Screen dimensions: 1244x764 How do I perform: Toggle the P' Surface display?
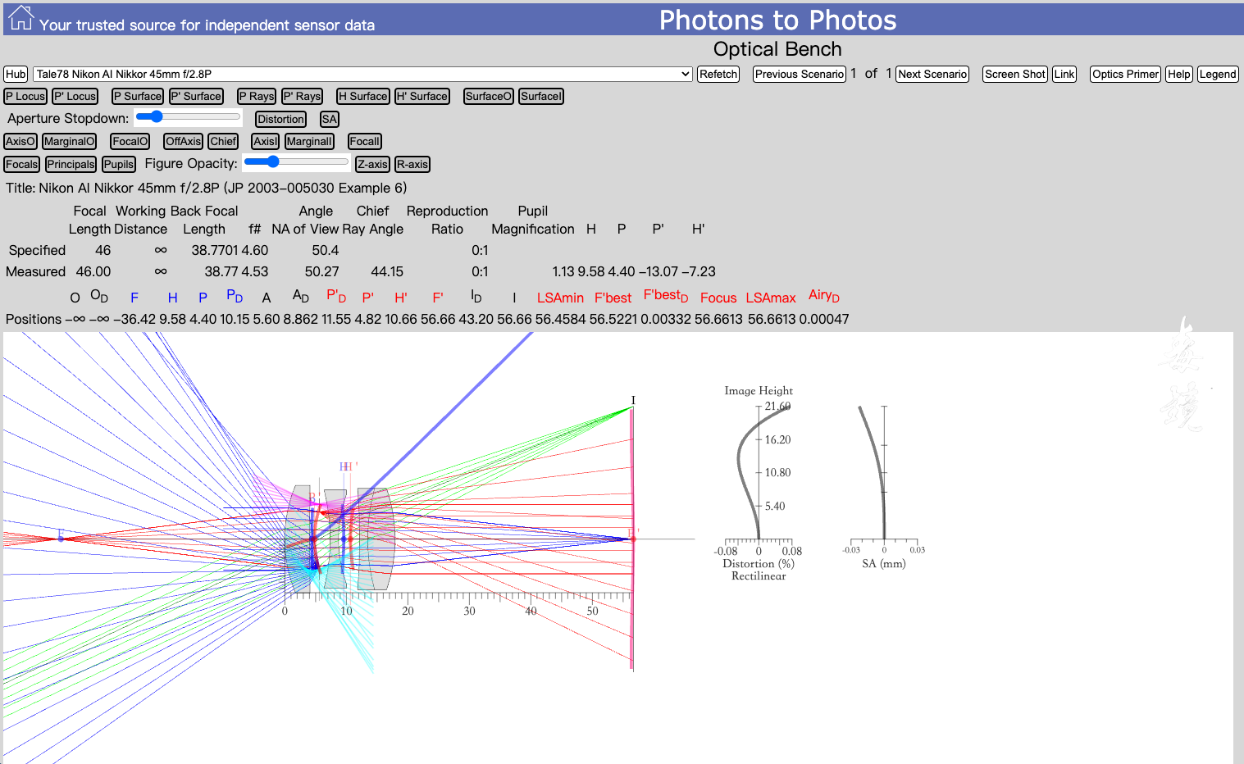point(196,96)
